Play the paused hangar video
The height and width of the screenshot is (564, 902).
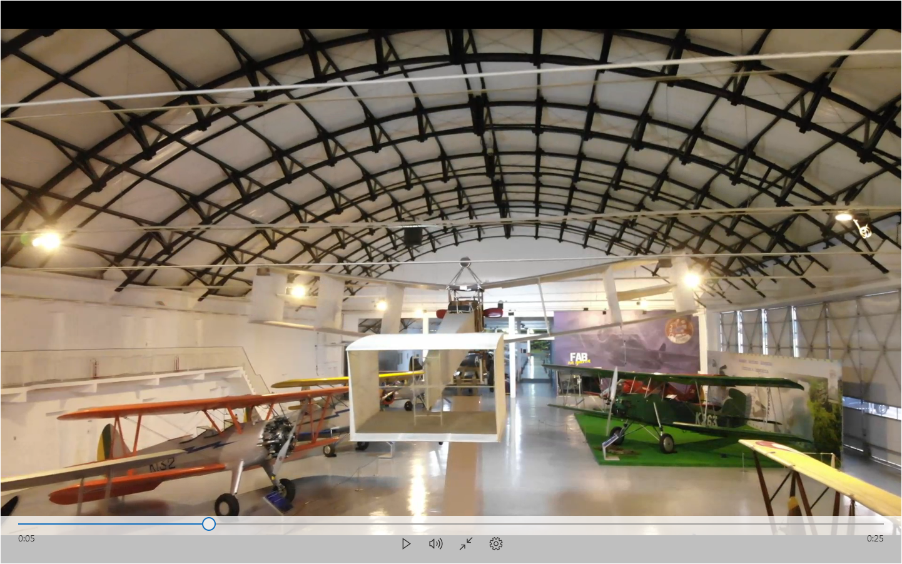406,544
